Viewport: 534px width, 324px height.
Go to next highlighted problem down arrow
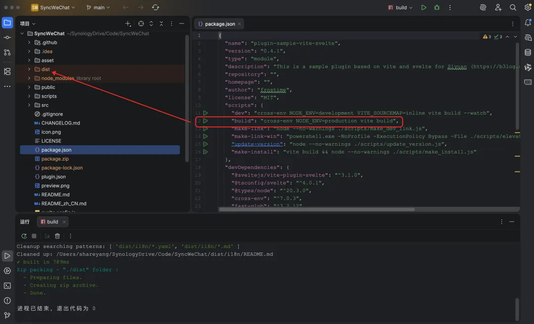pyautogui.click(x=515, y=37)
